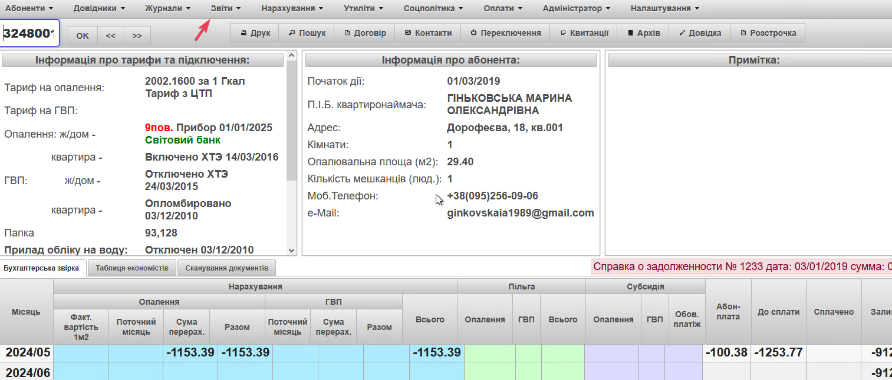Open the Звіти dropdown menu
The image size is (892, 380).
pos(226,9)
